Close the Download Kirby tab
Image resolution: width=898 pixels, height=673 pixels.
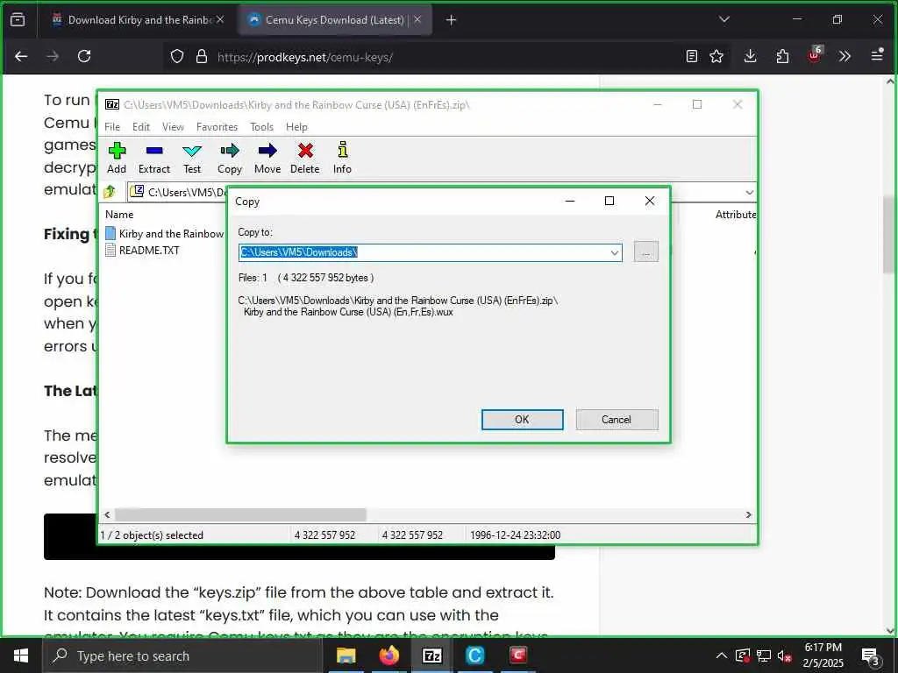pos(220,19)
